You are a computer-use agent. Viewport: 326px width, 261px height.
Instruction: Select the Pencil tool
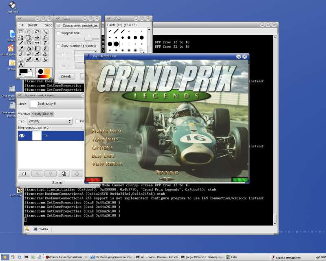45,48
